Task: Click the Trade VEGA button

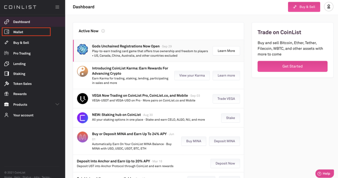Action: (x=226, y=99)
